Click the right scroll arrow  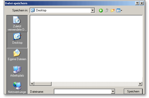tap(140, 84)
